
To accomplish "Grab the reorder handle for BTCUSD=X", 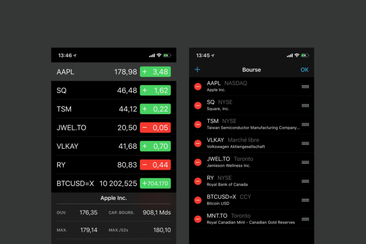I will [305, 200].
